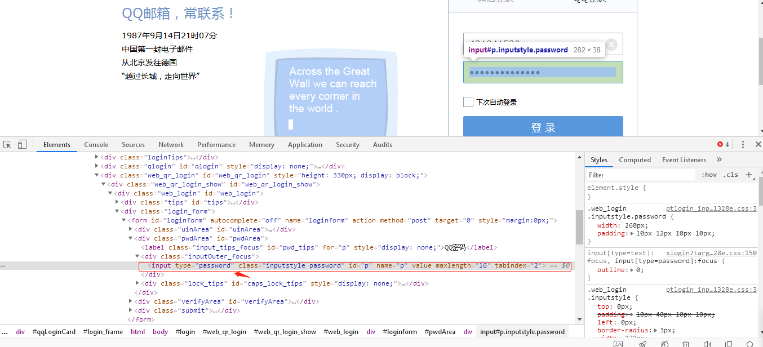Viewport: 763px width, 347px height.
Task: Clear the account field with X icon
Action: pos(611,45)
